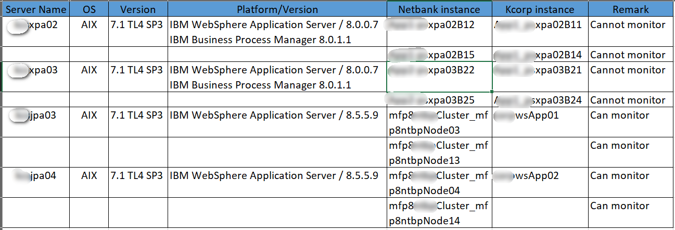Select the 'Remark' column header

pyautogui.click(x=631, y=9)
